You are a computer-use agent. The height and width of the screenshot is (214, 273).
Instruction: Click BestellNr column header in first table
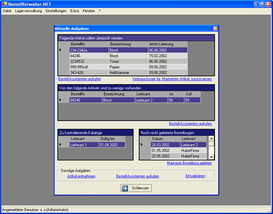pos(89,44)
